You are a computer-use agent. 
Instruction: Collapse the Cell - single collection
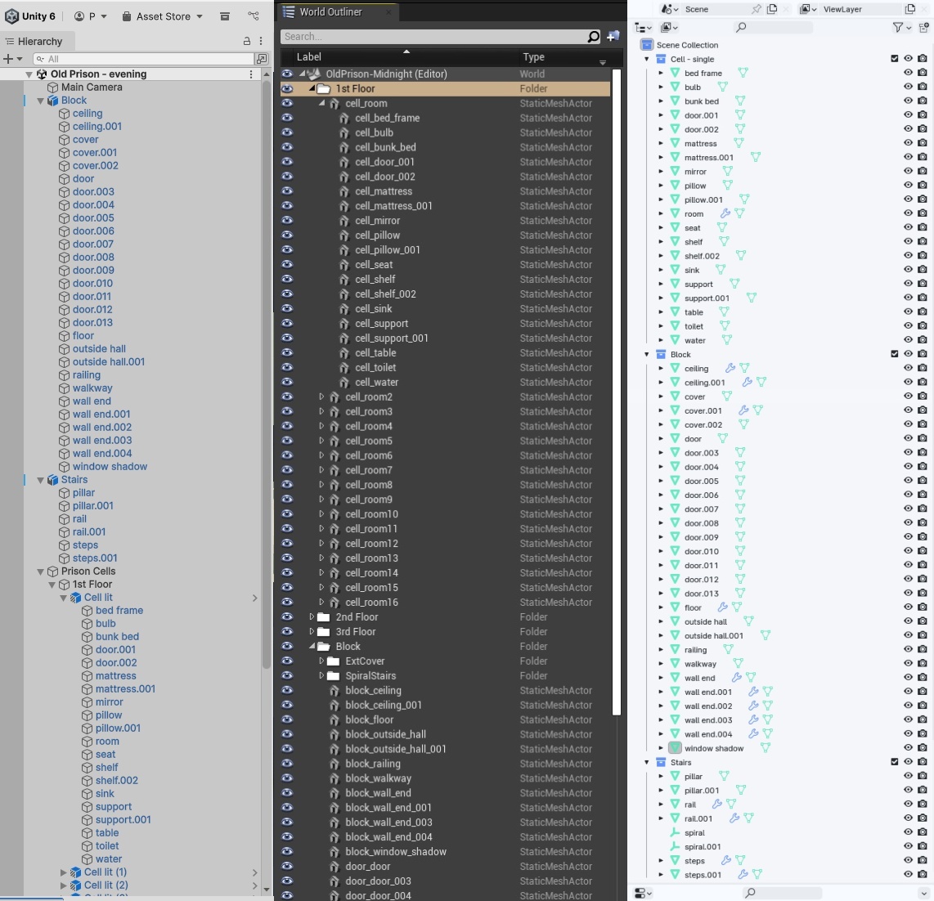[x=647, y=59]
